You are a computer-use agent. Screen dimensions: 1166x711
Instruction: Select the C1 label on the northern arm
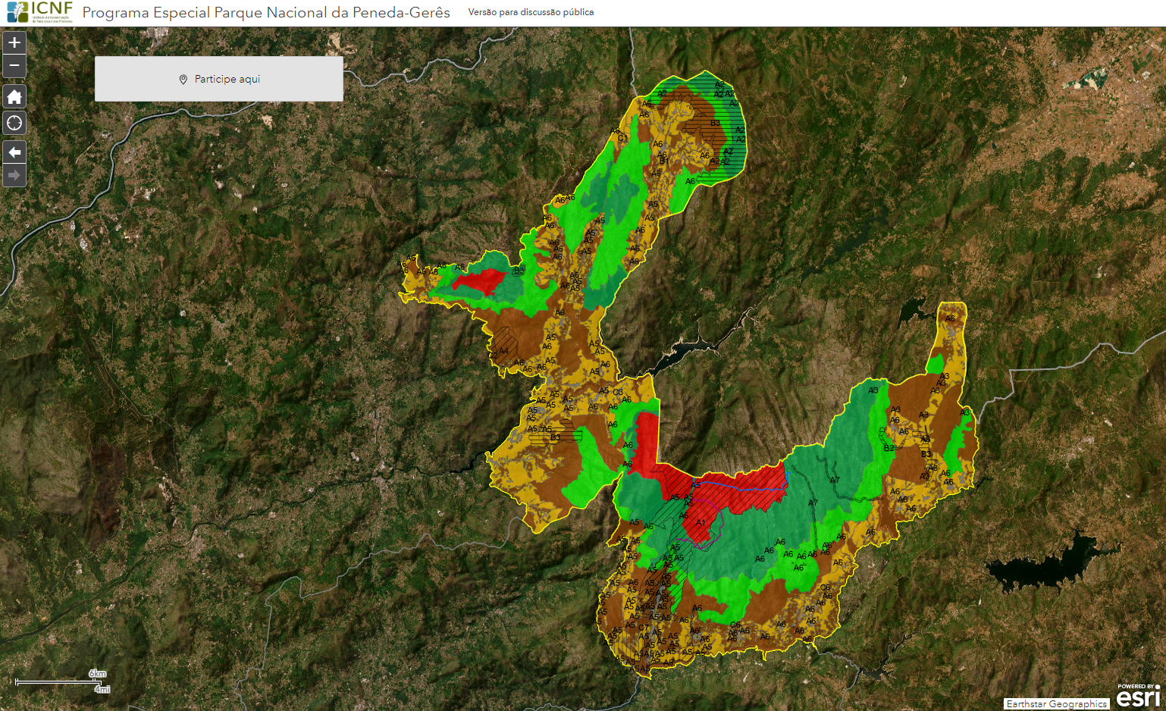pos(622,139)
